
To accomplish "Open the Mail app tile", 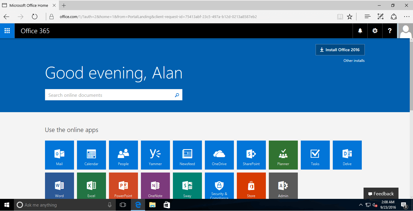I will click(x=59, y=155).
